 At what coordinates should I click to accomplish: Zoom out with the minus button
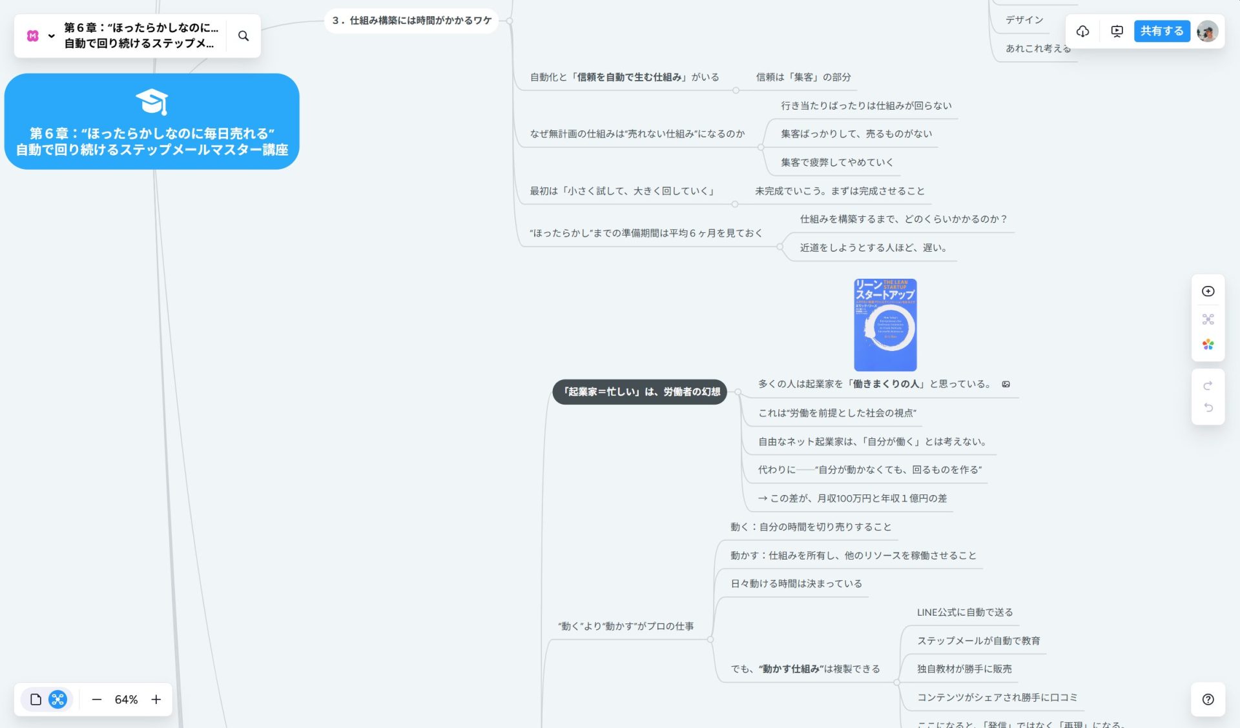point(97,699)
